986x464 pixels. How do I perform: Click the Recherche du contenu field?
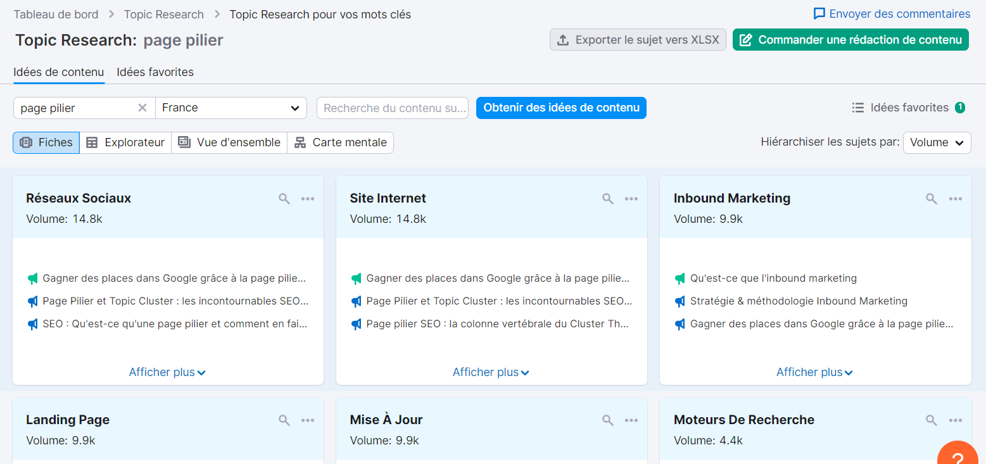point(393,108)
